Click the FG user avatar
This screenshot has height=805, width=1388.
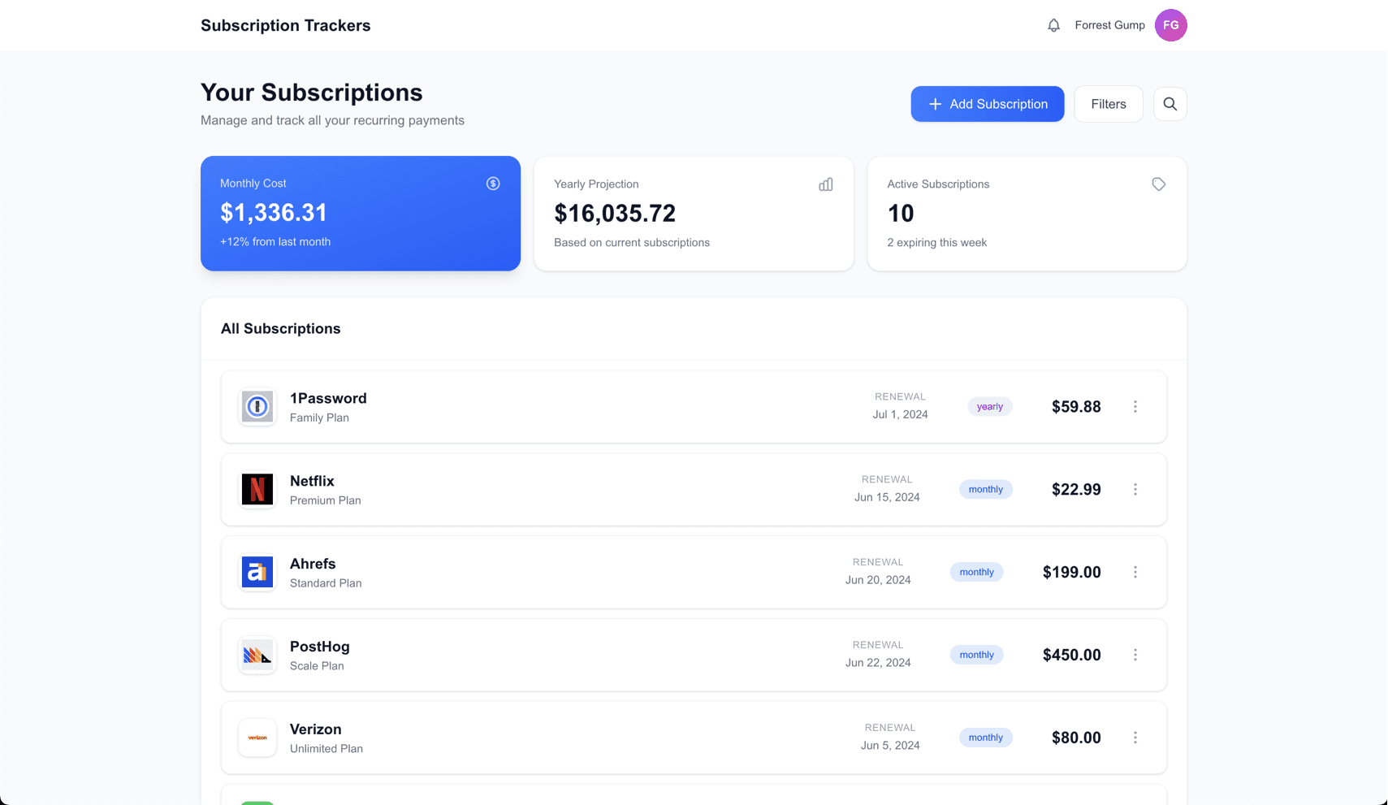pyautogui.click(x=1170, y=25)
